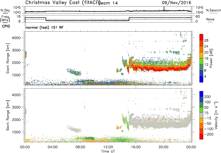Click the 'Beam 14' label

click(108, 3)
